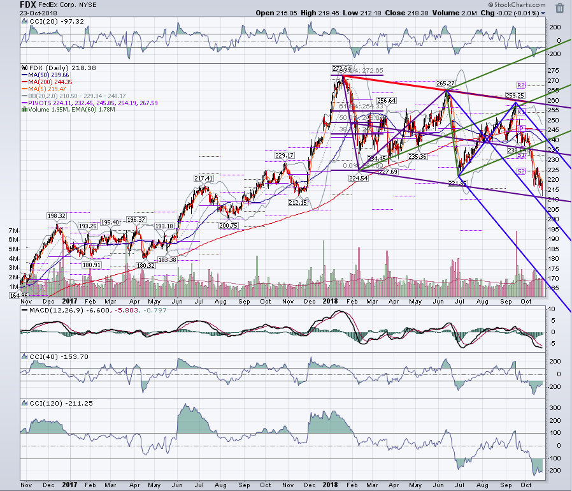Viewport: 572px width, 491px height.
Task: Click the 272.64 peak price label
Action: pyautogui.click(x=341, y=69)
